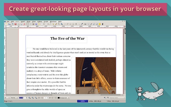Select the Bezier Curve tool
This screenshot has width=171, height=107.
click(53, 24)
